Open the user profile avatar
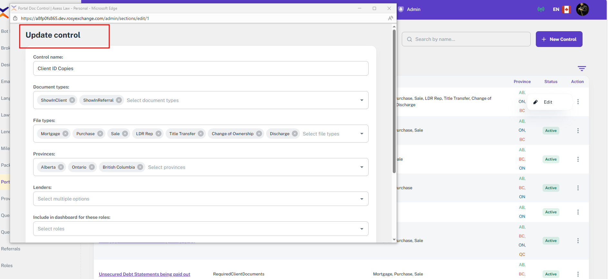The height and width of the screenshot is (279, 608). click(x=582, y=9)
